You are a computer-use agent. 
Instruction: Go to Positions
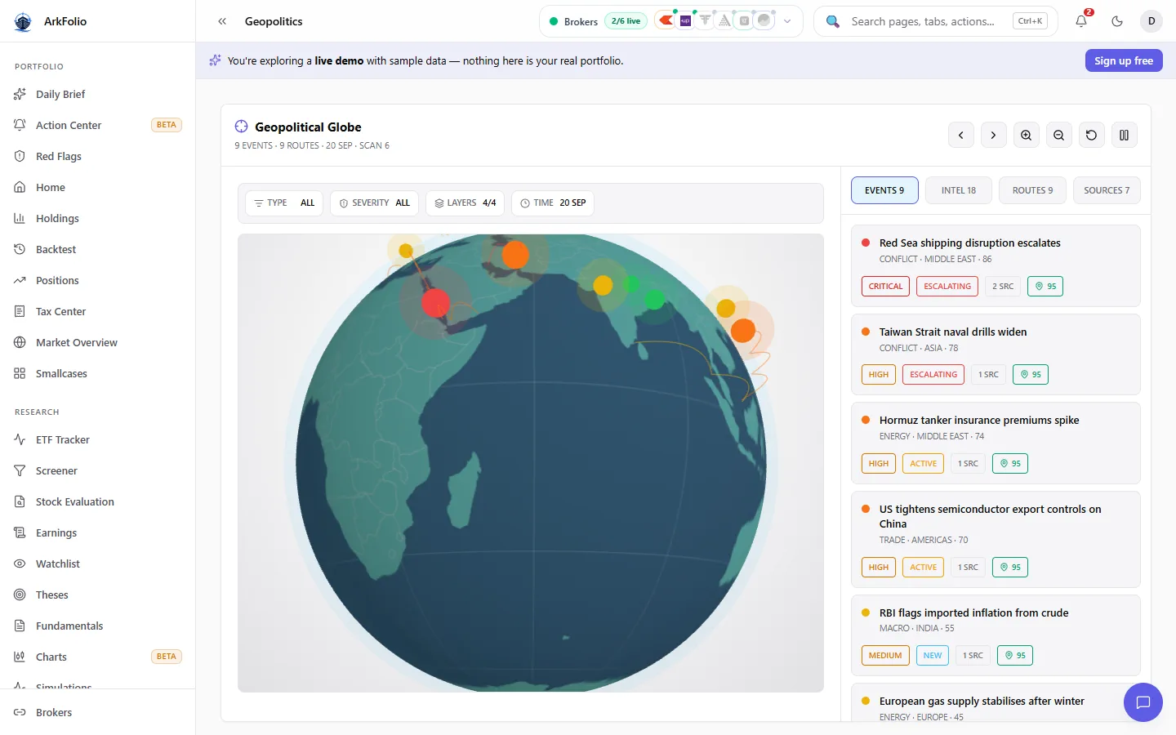[x=98, y=280]
